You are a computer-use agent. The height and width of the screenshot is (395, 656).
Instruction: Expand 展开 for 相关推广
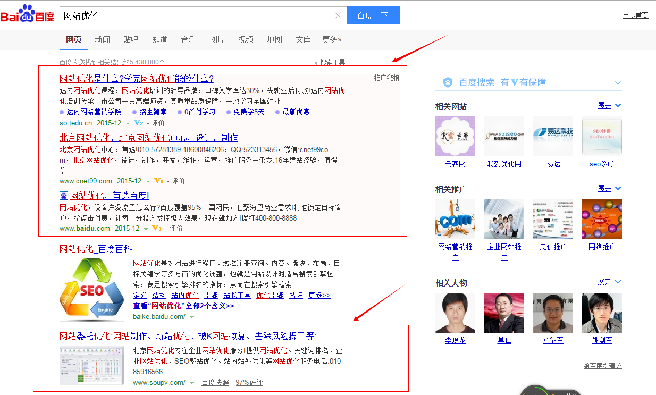[x=609, y=188]
